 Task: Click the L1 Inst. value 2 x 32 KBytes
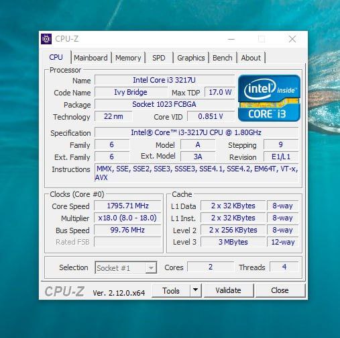coord(233,218)
